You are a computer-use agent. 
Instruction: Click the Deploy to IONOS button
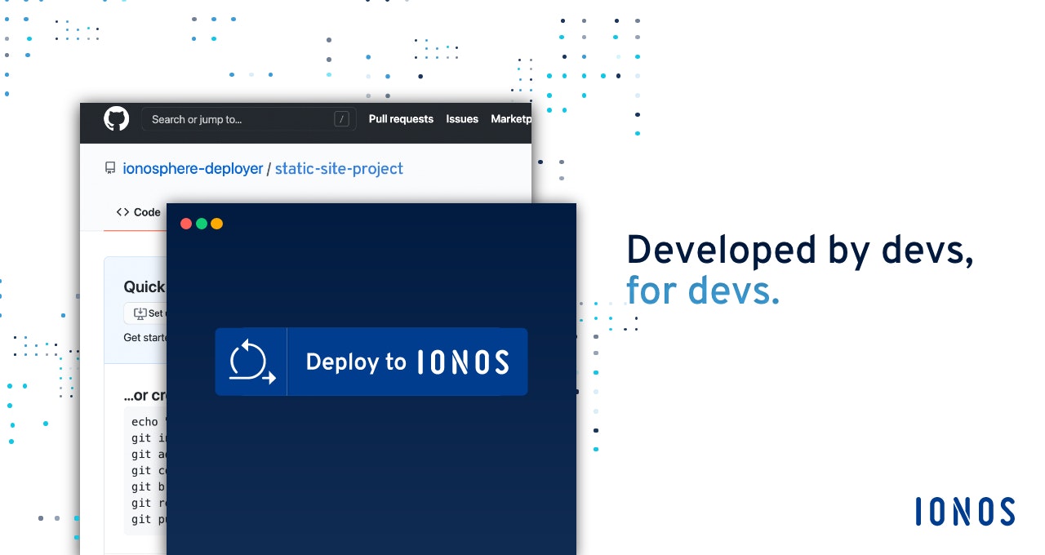[371, 362]
